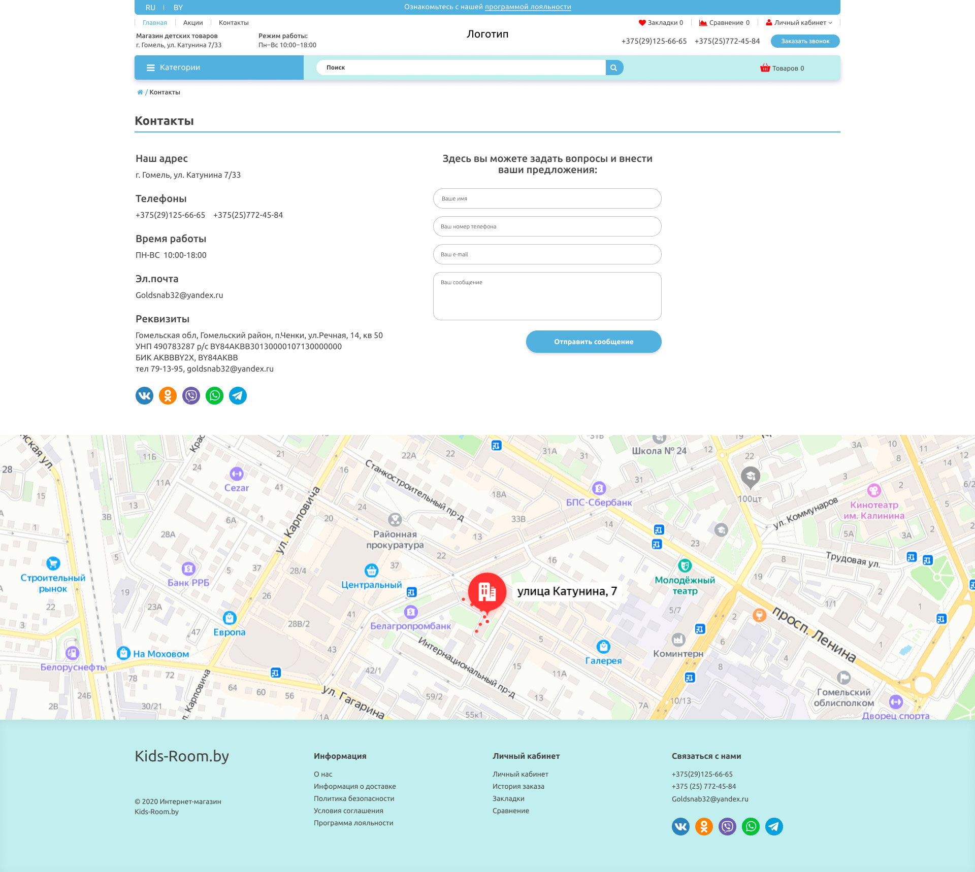The height and width of the screenshot is (872, 975).
Task: Click the Viber icon below company details
Action: tap(191, 395)
